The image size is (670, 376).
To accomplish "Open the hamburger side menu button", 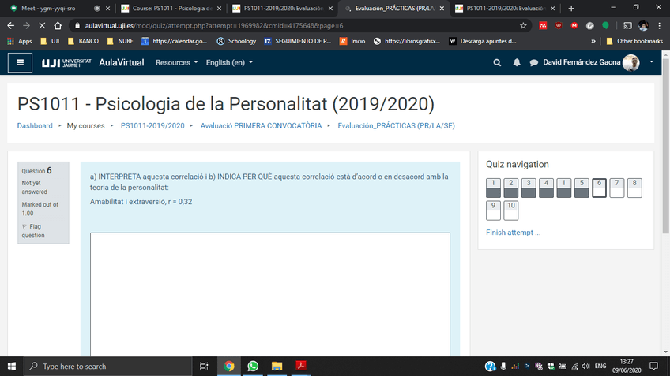I will tap(20, 62).
